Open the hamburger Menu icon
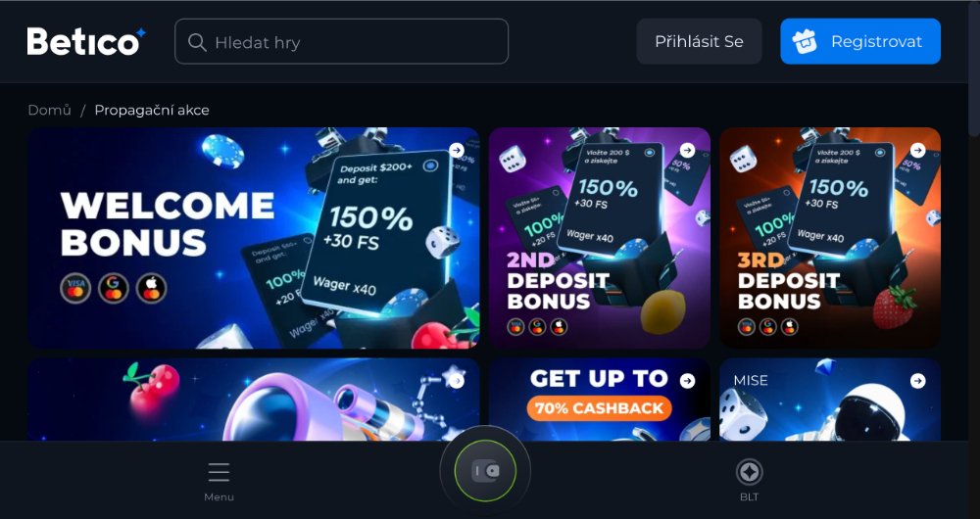 tap(219, 472)
